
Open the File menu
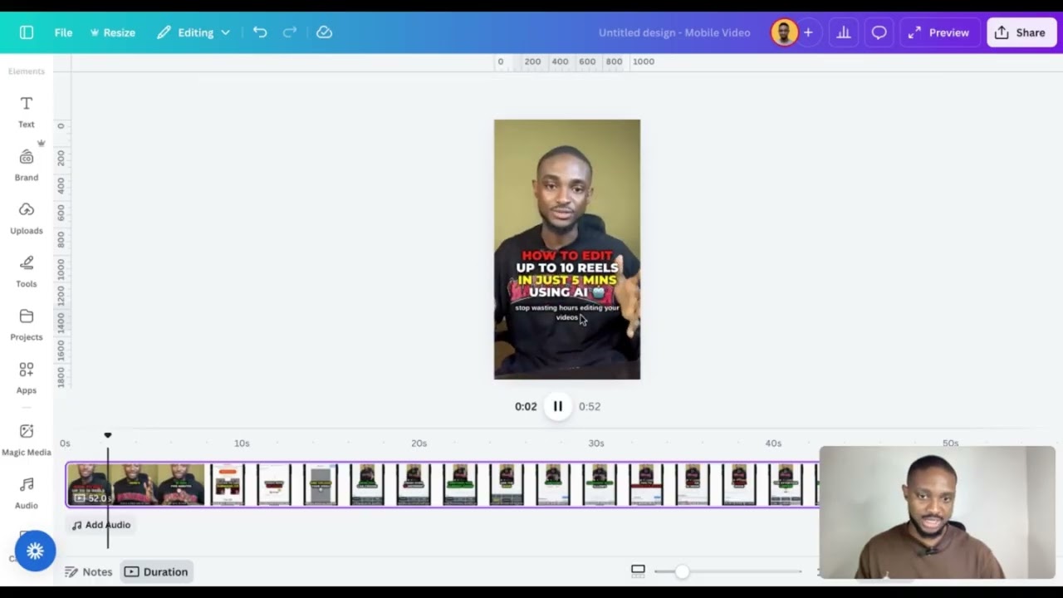(63, 32)
